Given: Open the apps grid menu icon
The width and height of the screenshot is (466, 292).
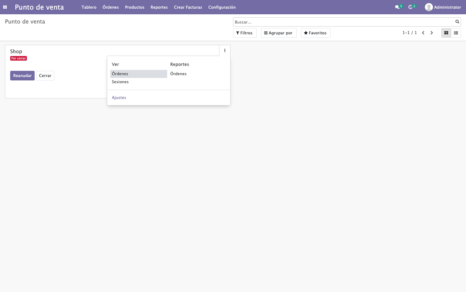Looking at the screenshot, I should pos(5,7).
